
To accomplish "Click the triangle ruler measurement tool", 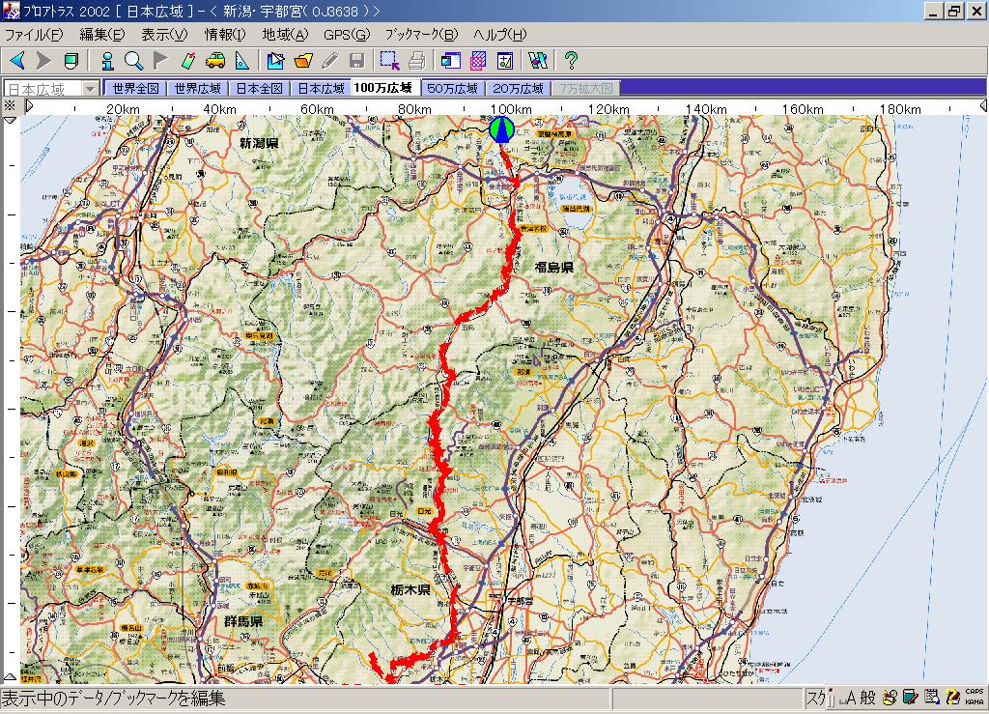I will (241, 61).
